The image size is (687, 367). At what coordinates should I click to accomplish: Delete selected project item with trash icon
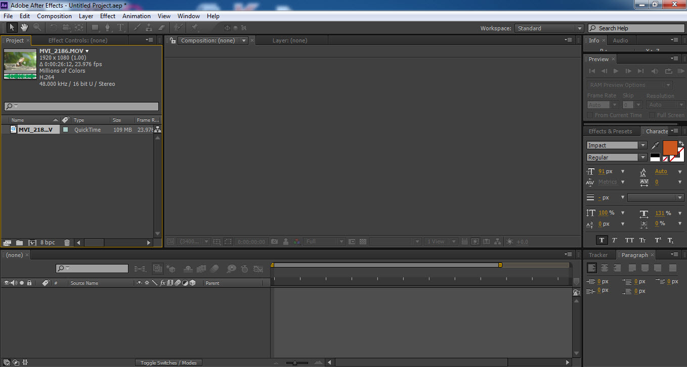point(67,243)
